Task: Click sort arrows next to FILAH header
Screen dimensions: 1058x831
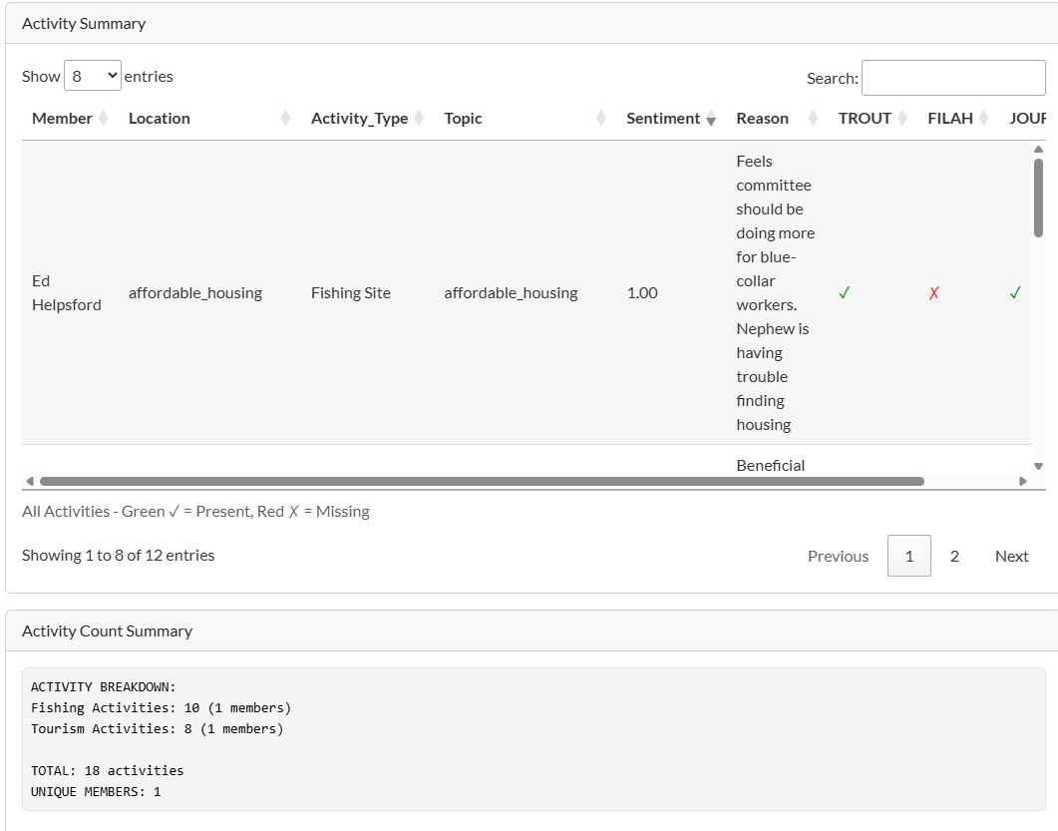Action: (983, 119)
